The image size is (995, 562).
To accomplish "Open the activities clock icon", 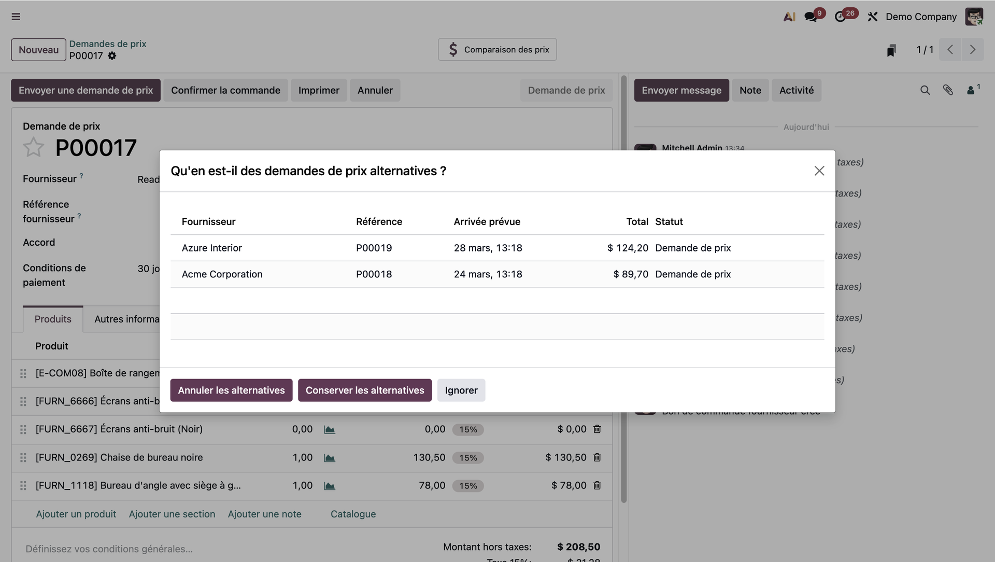I will pyautogui.click(x=840, y=17).
